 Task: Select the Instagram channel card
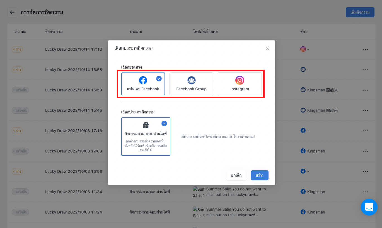(240, 84)
